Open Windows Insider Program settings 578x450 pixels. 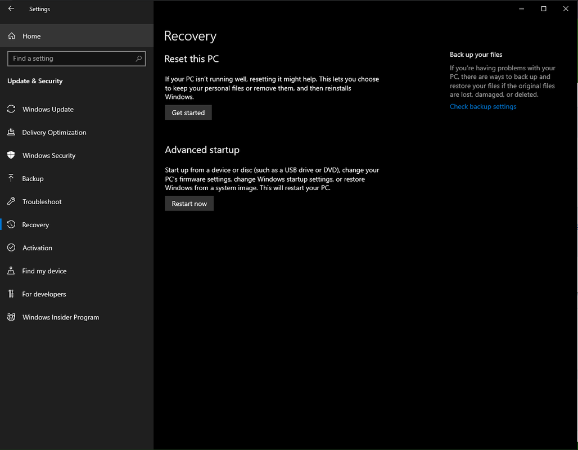point(76,317)
